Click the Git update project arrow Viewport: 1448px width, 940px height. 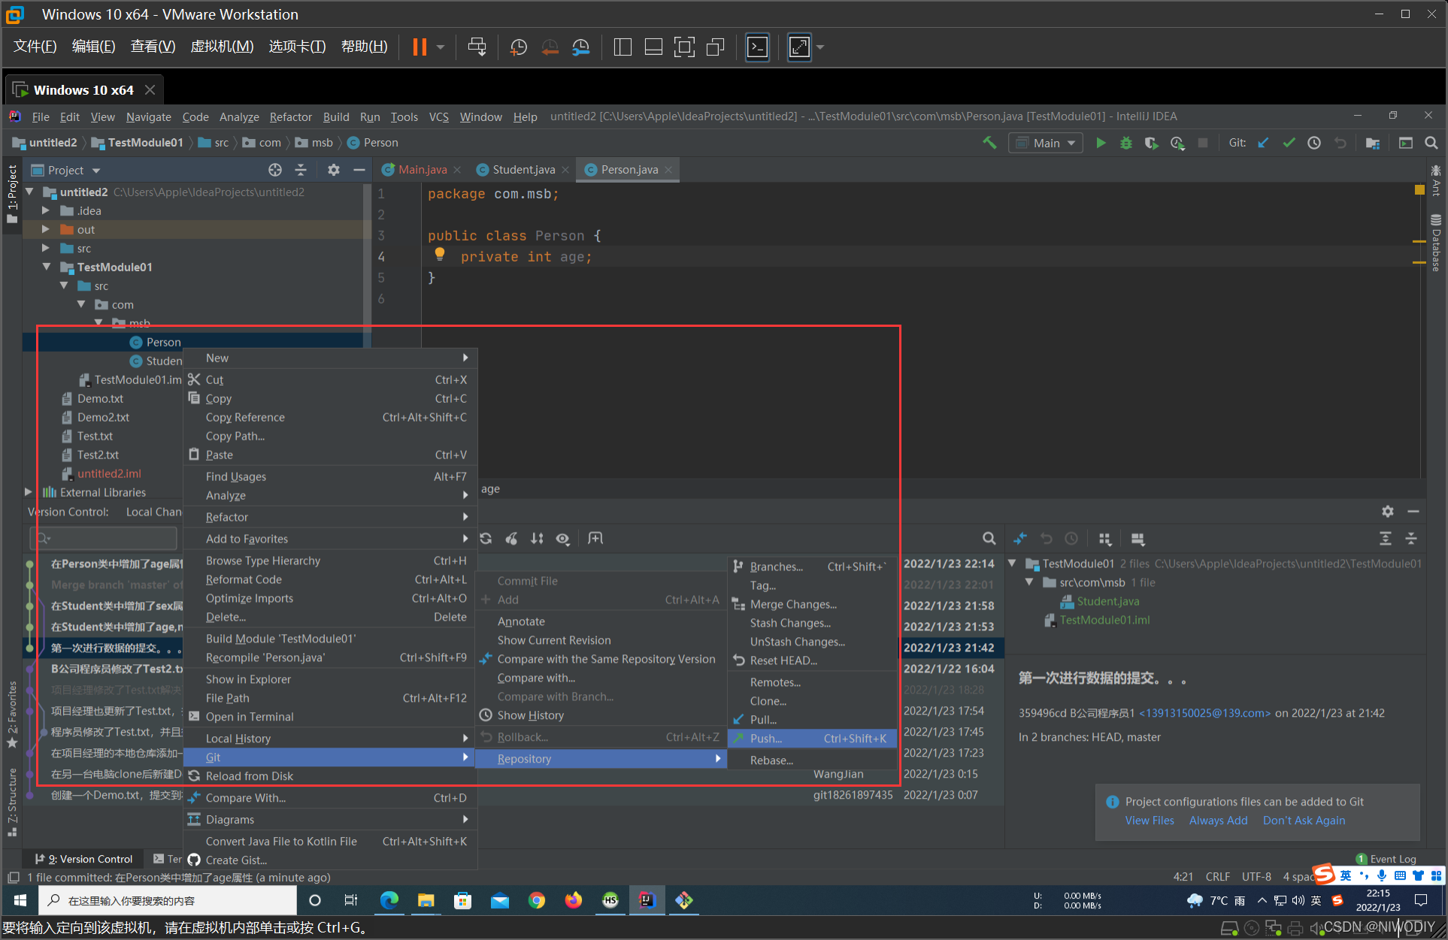pyautogui.click(x=1263, y=143)
